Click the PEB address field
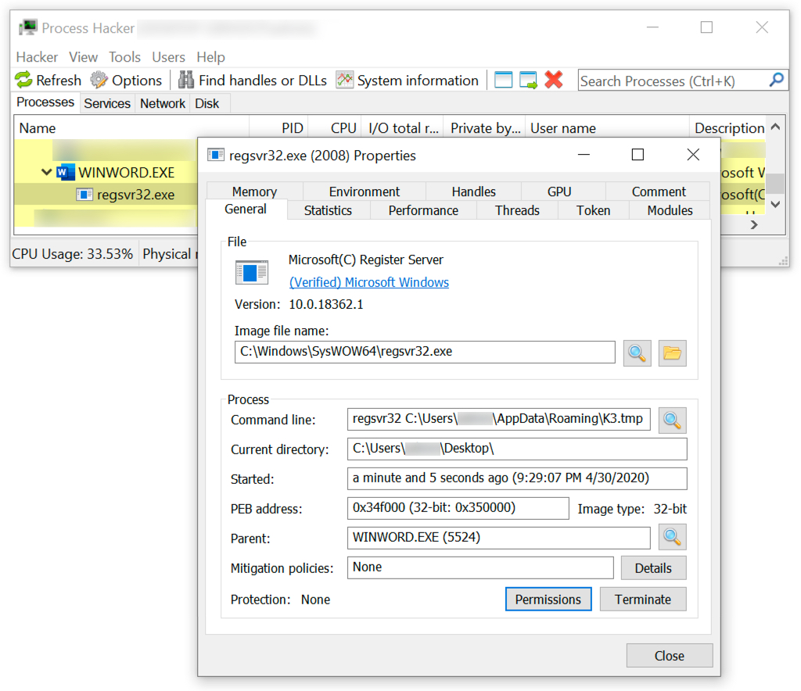This screenshot has width=801, height=691. [x=458, y=508]
